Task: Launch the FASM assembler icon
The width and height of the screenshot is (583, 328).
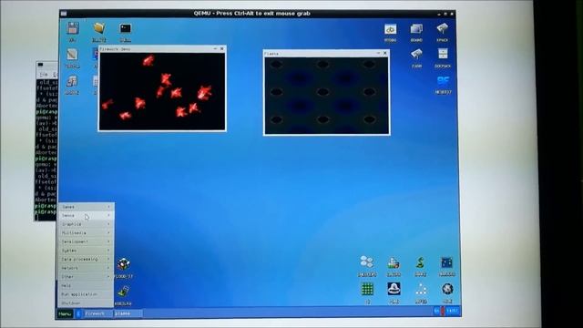Action: pyautogui.click(x=416, y=55)
